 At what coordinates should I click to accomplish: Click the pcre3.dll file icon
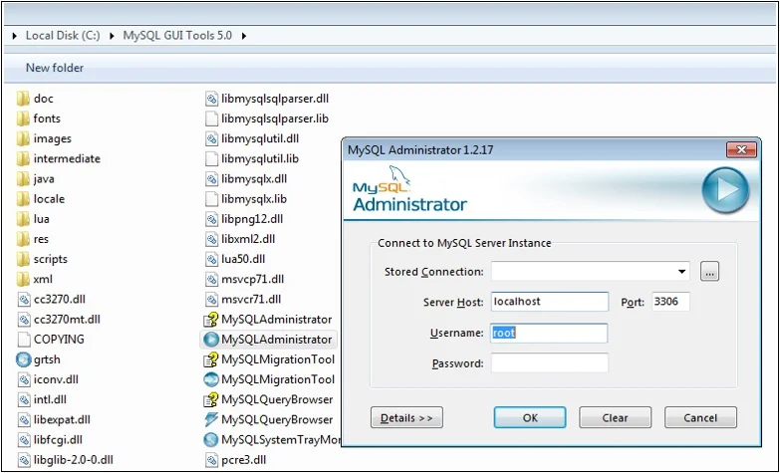[211, 460]
